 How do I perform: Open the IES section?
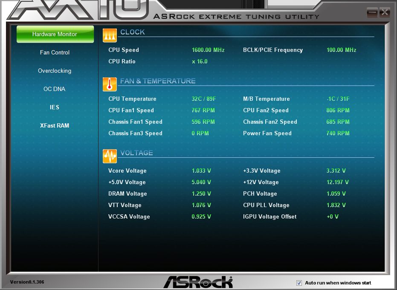click(55, 107)
